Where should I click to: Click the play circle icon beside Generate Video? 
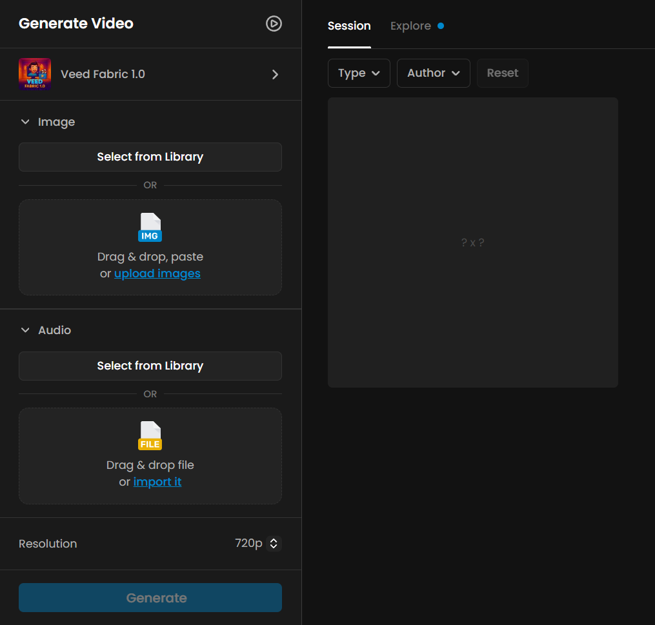coord(274,24)
